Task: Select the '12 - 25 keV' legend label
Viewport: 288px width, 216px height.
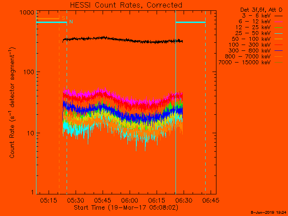Action: 253,27
